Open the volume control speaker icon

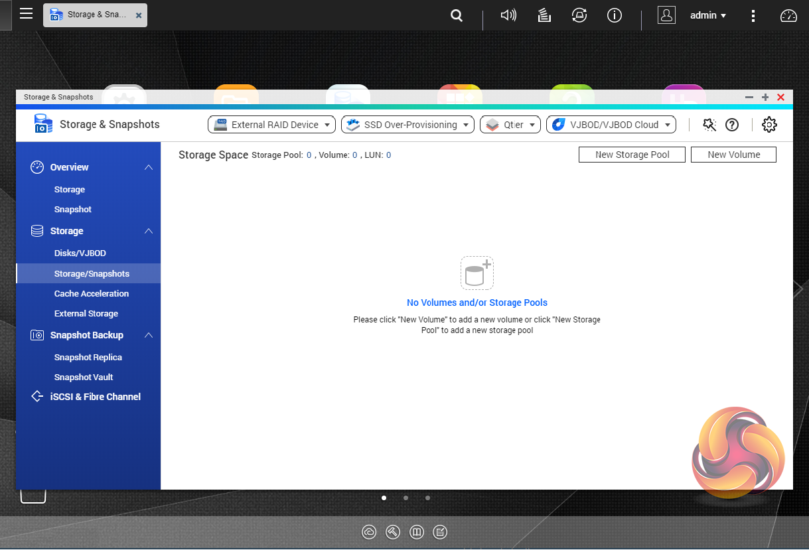[x=508, y=15]
